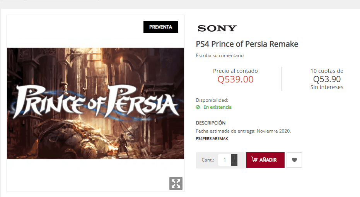360x197 pixels.
Task: Click the fullscreen expand image icon
Action: pos(176,183)
